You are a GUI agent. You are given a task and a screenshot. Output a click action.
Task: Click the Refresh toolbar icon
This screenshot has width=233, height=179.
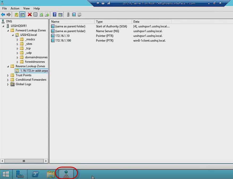pyautogui.click(x=41, y=15)
